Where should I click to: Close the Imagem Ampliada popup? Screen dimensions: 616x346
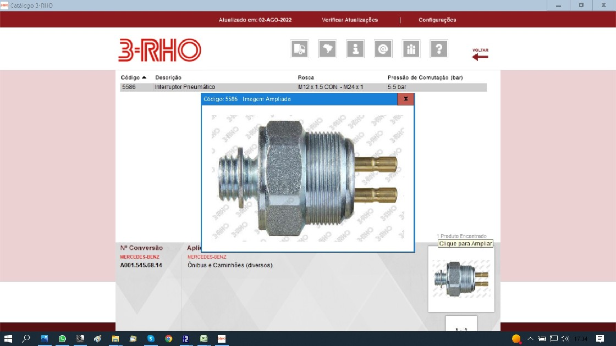[x=405, y=99]
